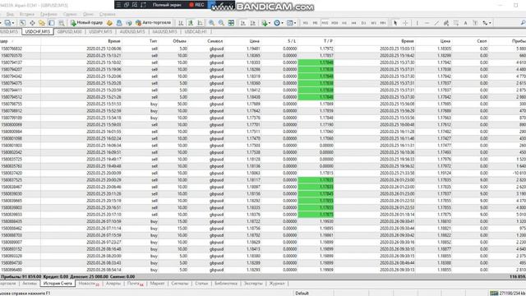Tile chart windows icon
This screenshot has width=526, height=296.
(x=231, y=23)
